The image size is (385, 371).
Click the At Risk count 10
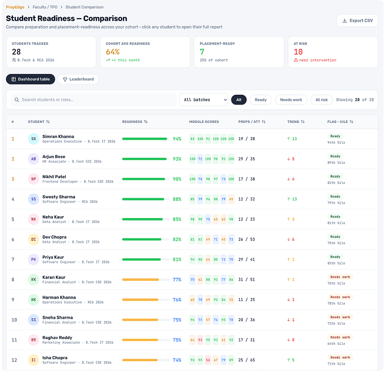(298, 52)
